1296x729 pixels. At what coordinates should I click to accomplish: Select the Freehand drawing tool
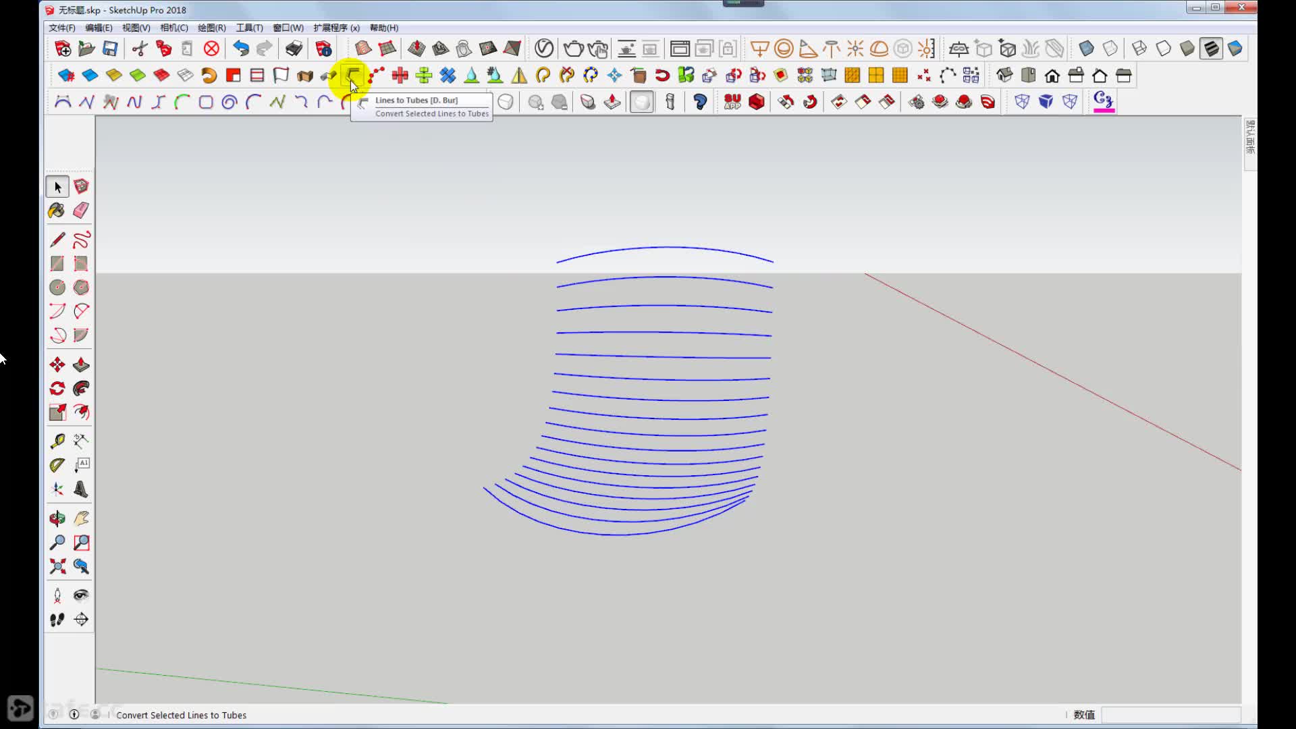(81, 240)
